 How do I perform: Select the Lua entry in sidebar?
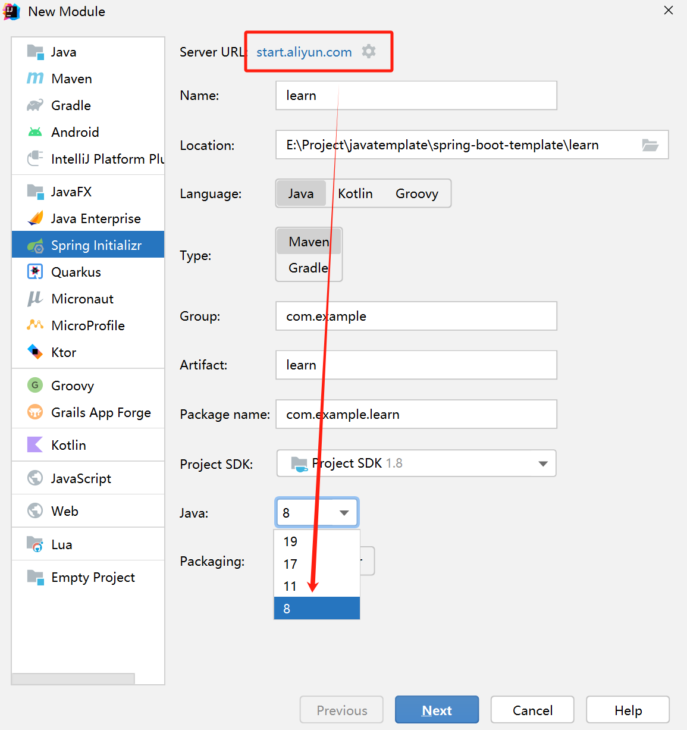(88, 544)
